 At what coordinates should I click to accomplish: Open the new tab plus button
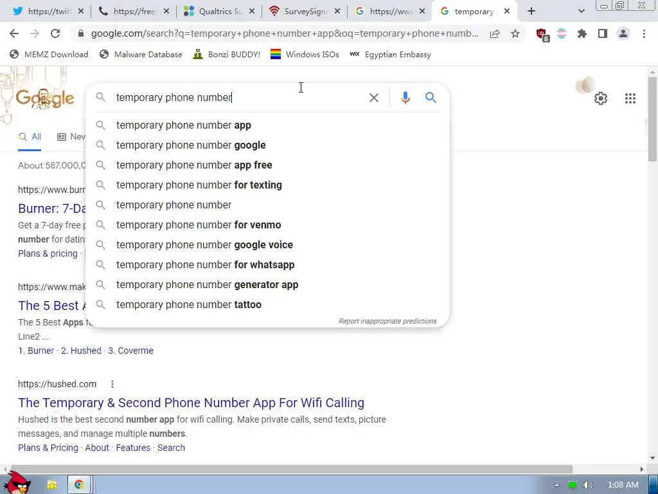coord(531,12)
